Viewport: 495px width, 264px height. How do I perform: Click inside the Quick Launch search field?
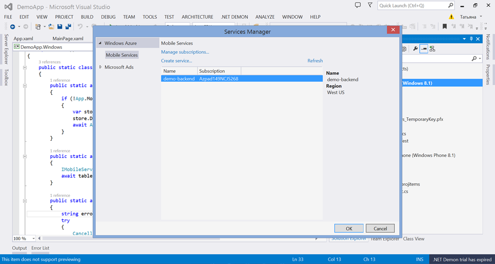point(412,6)
